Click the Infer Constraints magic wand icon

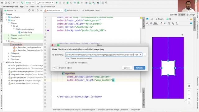click(x=164, y=23)
